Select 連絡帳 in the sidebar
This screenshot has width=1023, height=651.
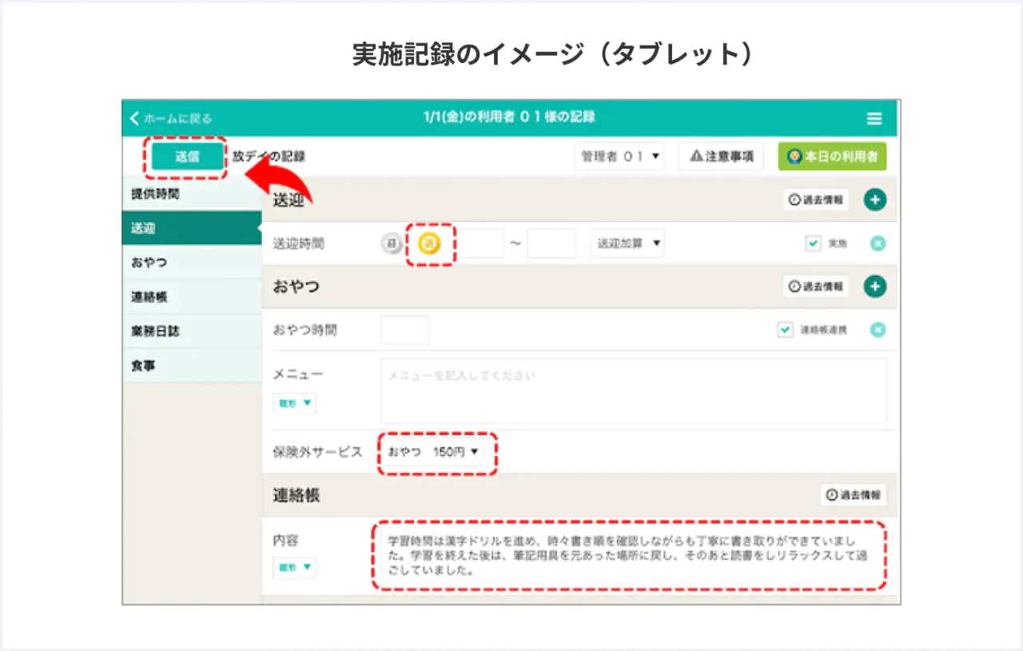tap(192, 297)
